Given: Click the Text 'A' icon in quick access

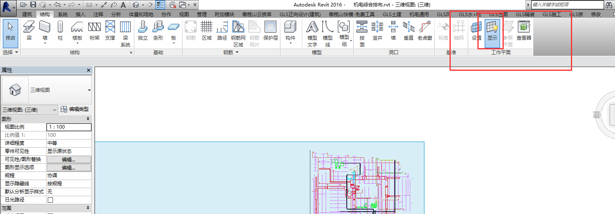Looking at the screenshot, I should [x=123, y=4].
